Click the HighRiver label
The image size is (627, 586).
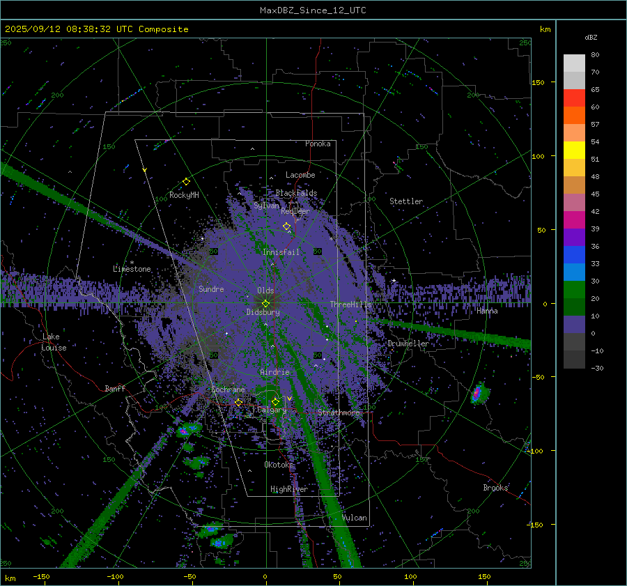click(x=289, y=489)
